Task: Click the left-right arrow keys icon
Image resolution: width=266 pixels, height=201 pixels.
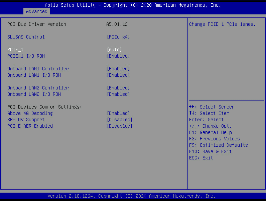Action: (x=192, y=107)
